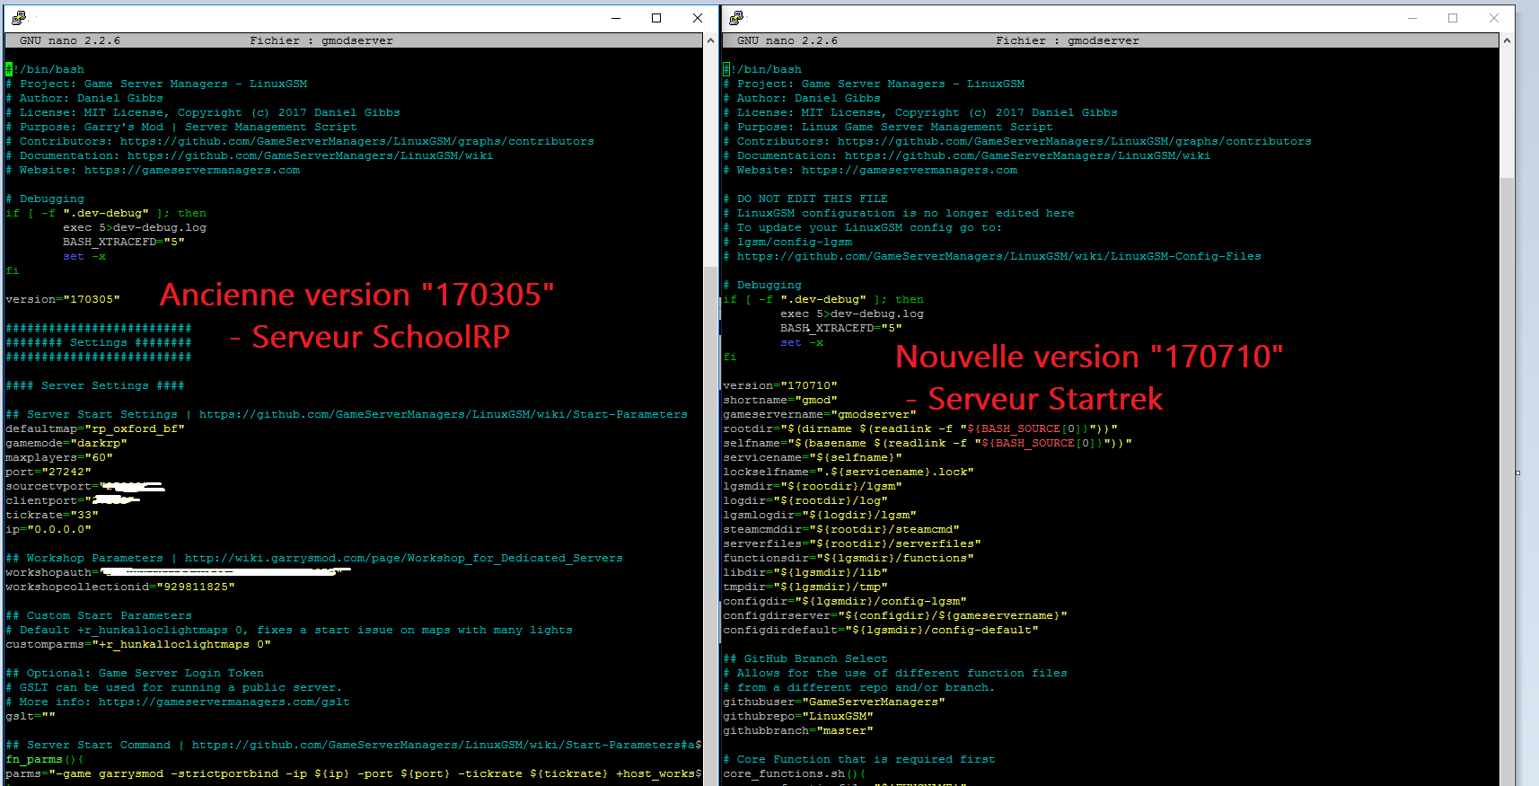Click the workshopcollectionid value line
1539x786 pixels.
120,587
